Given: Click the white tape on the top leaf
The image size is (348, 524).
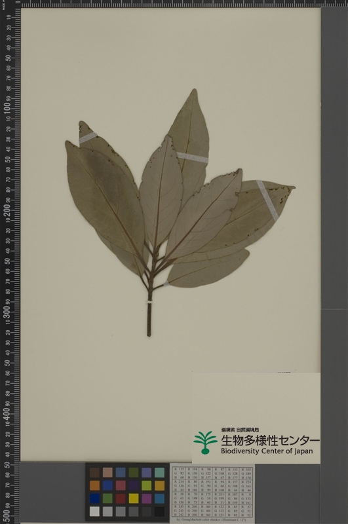Looking at the screenshot, I should tap(192, 157).
